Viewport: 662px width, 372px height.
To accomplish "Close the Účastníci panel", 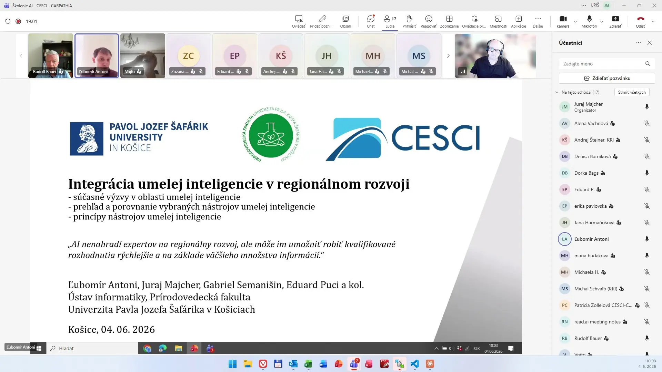I will tap(650, 43).
